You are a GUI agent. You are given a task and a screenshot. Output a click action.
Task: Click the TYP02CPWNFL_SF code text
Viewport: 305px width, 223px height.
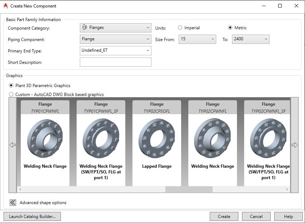[268, 111]
